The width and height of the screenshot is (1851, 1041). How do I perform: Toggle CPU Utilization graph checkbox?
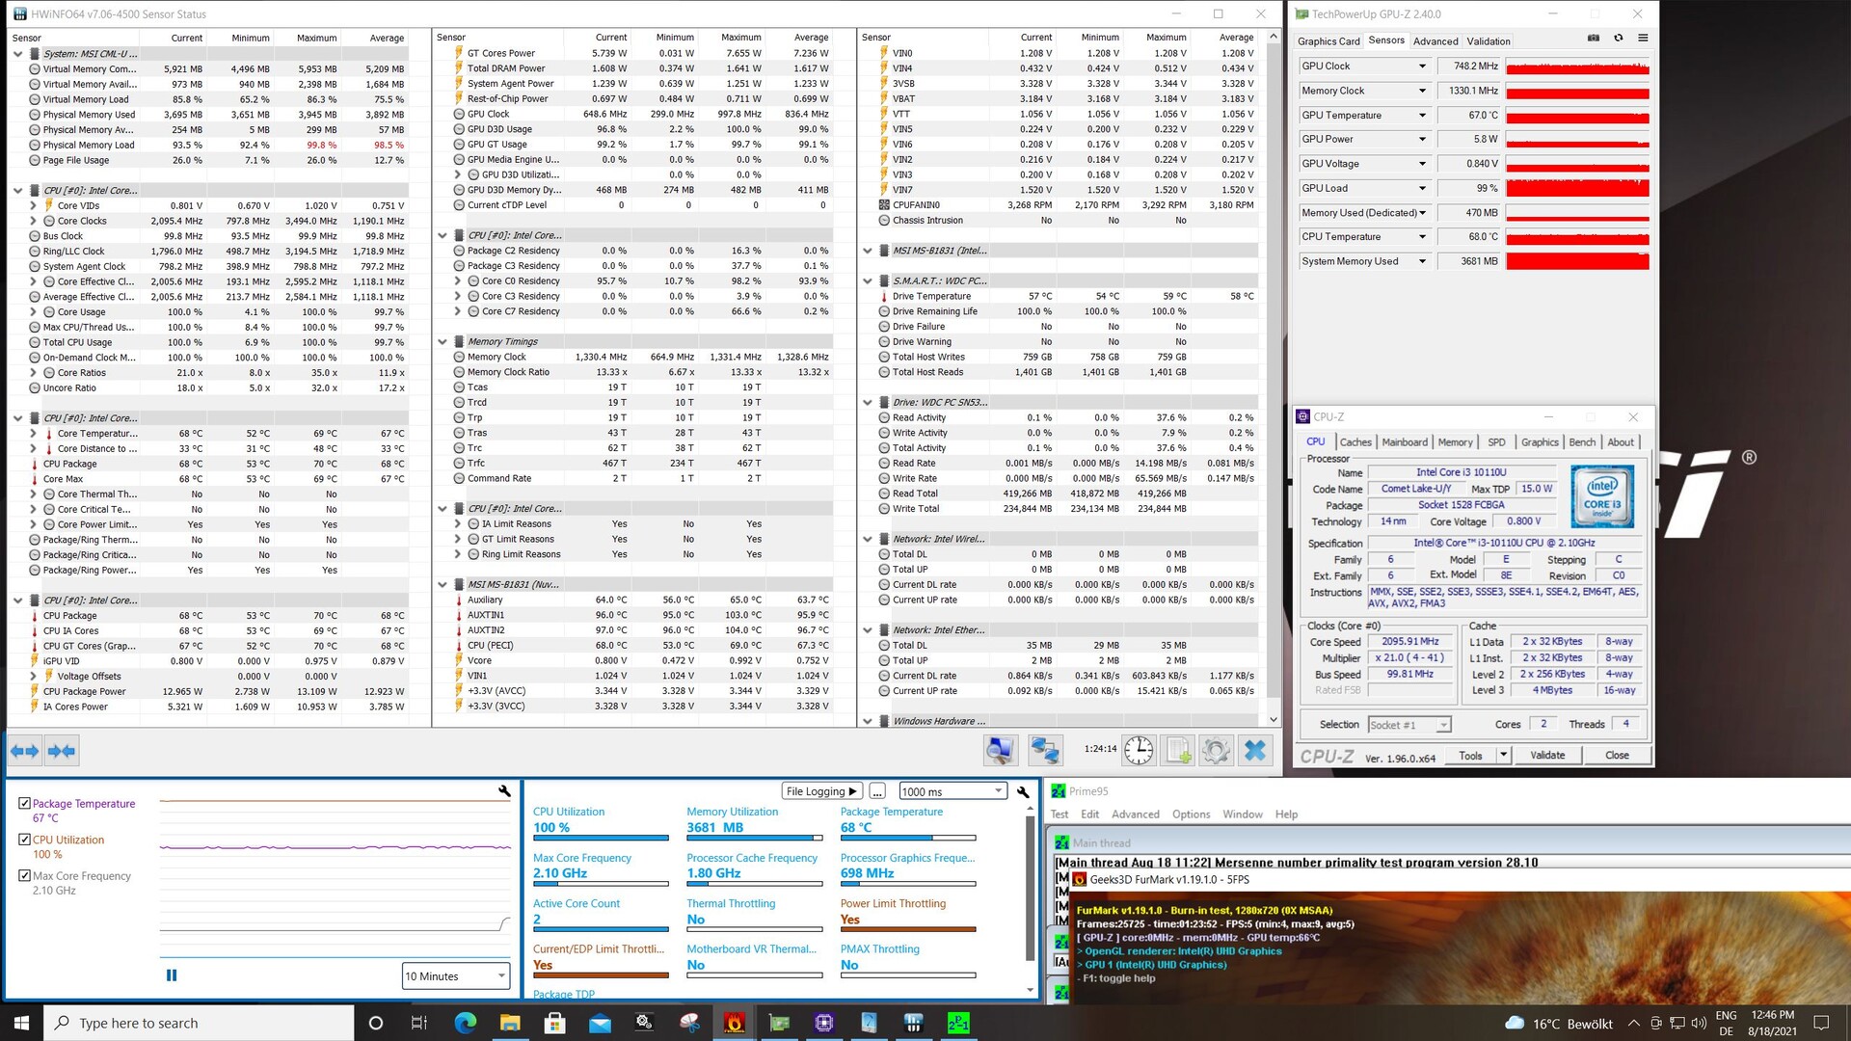point(24,840)
